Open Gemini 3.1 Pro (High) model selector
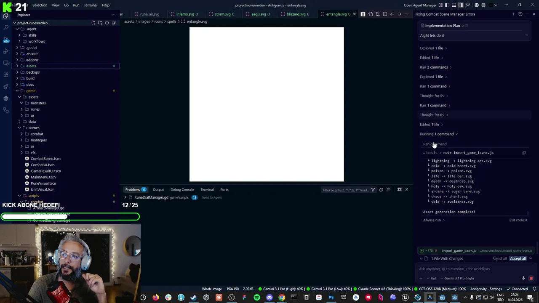Viewport: 539px width, 303px height. click(457, 278)
